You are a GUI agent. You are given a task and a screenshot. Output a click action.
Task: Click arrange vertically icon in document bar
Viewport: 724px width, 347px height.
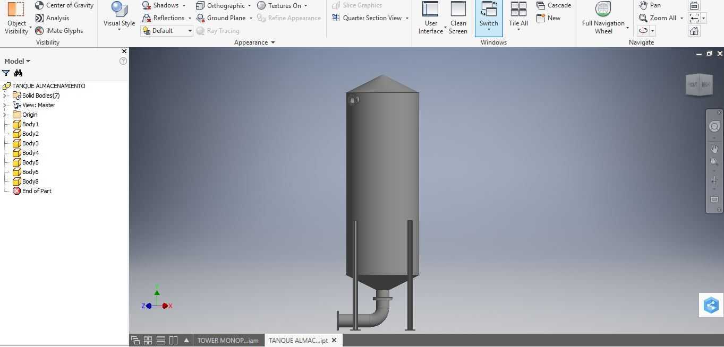click(x=173, y=340)
